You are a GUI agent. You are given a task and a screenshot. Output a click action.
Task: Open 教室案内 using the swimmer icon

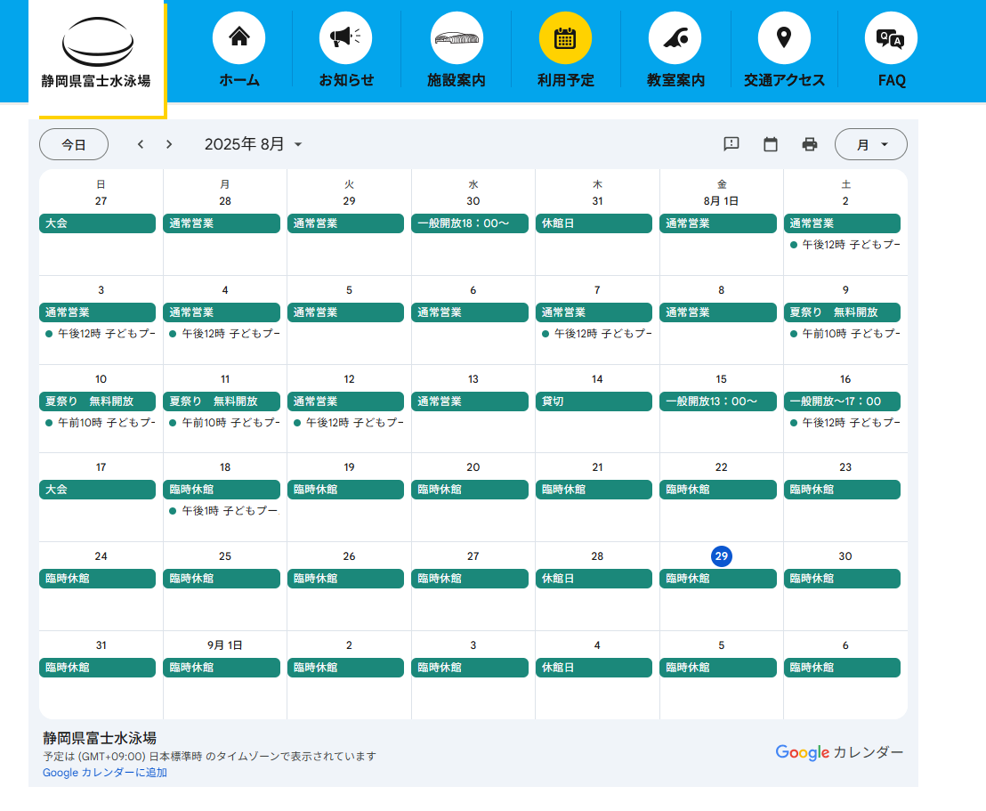[x=675, y=37]
